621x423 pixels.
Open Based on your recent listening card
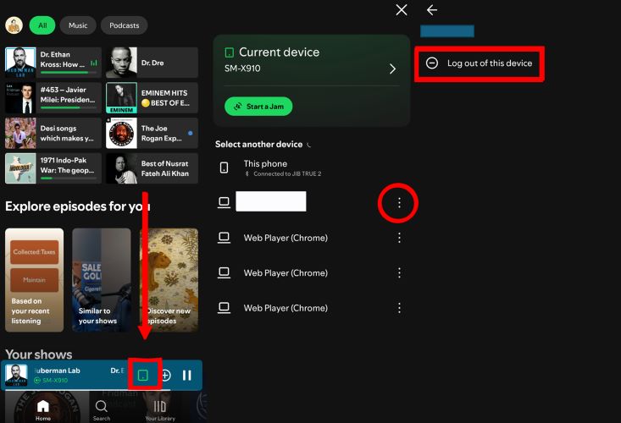[35, 280]
